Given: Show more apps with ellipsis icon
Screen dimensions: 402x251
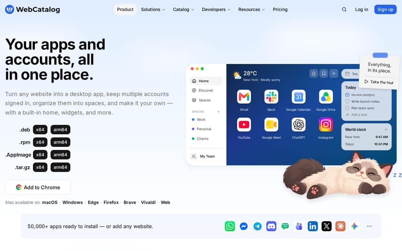Looking at the screenshot, I should click(369, 226).
